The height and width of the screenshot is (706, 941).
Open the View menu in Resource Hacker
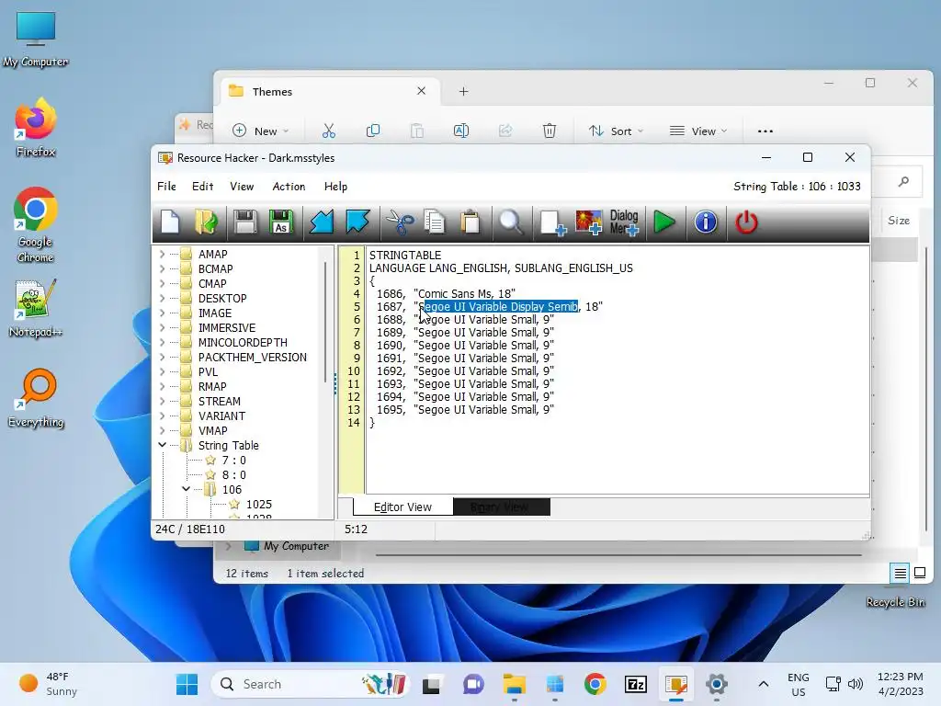click(242, 187)
